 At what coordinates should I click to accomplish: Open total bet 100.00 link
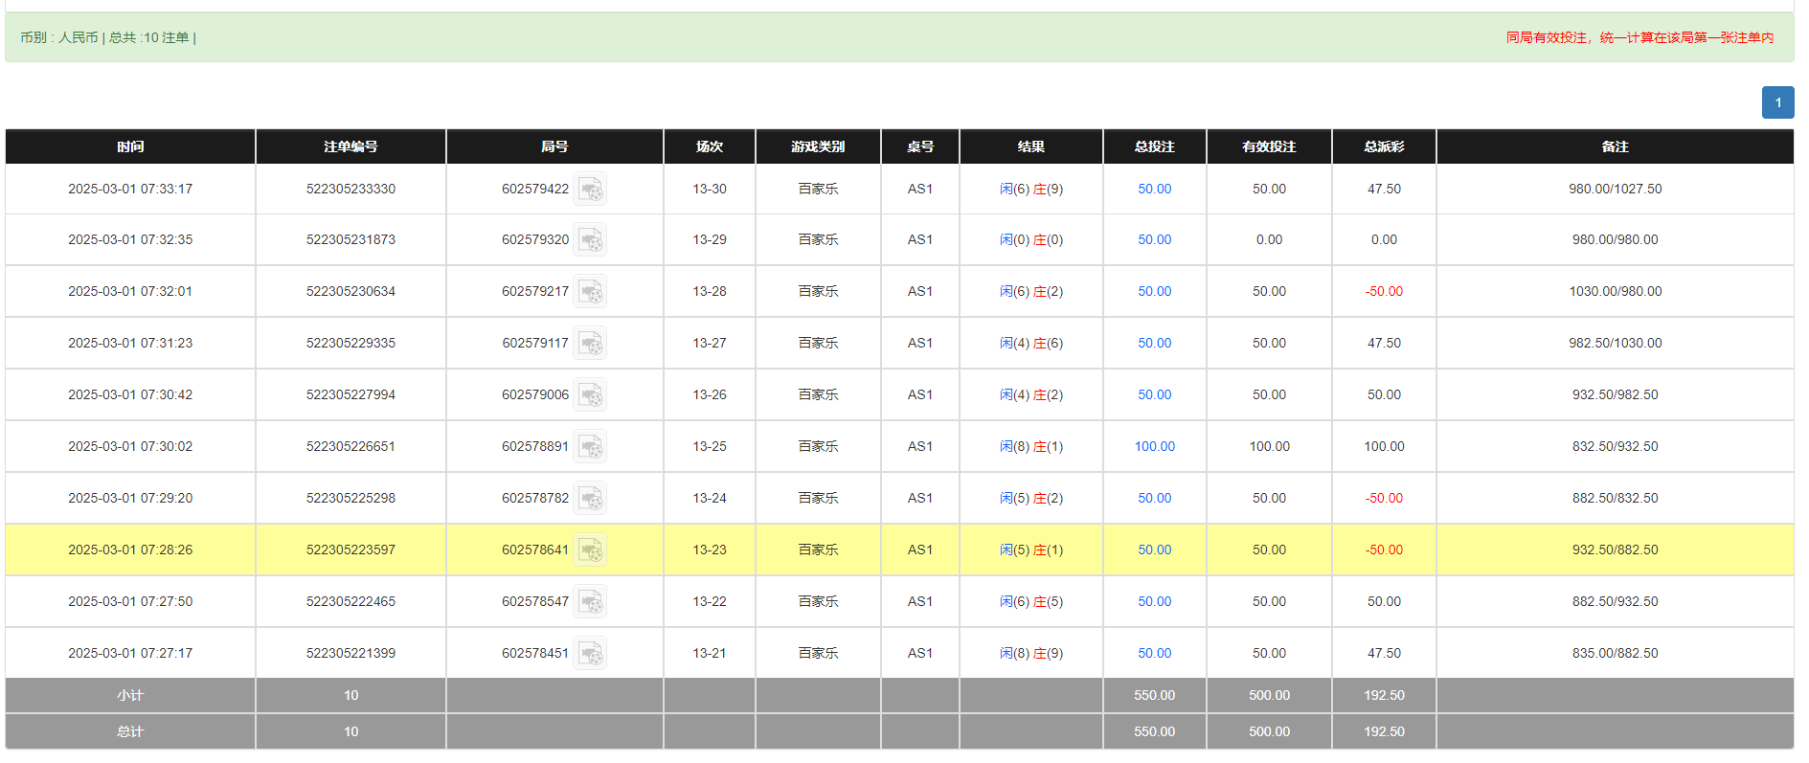pyautogui.click(x=1154, y=447)
